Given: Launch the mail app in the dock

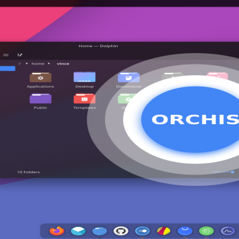Looking at the screenshot, I should click(x=78, y=231).
